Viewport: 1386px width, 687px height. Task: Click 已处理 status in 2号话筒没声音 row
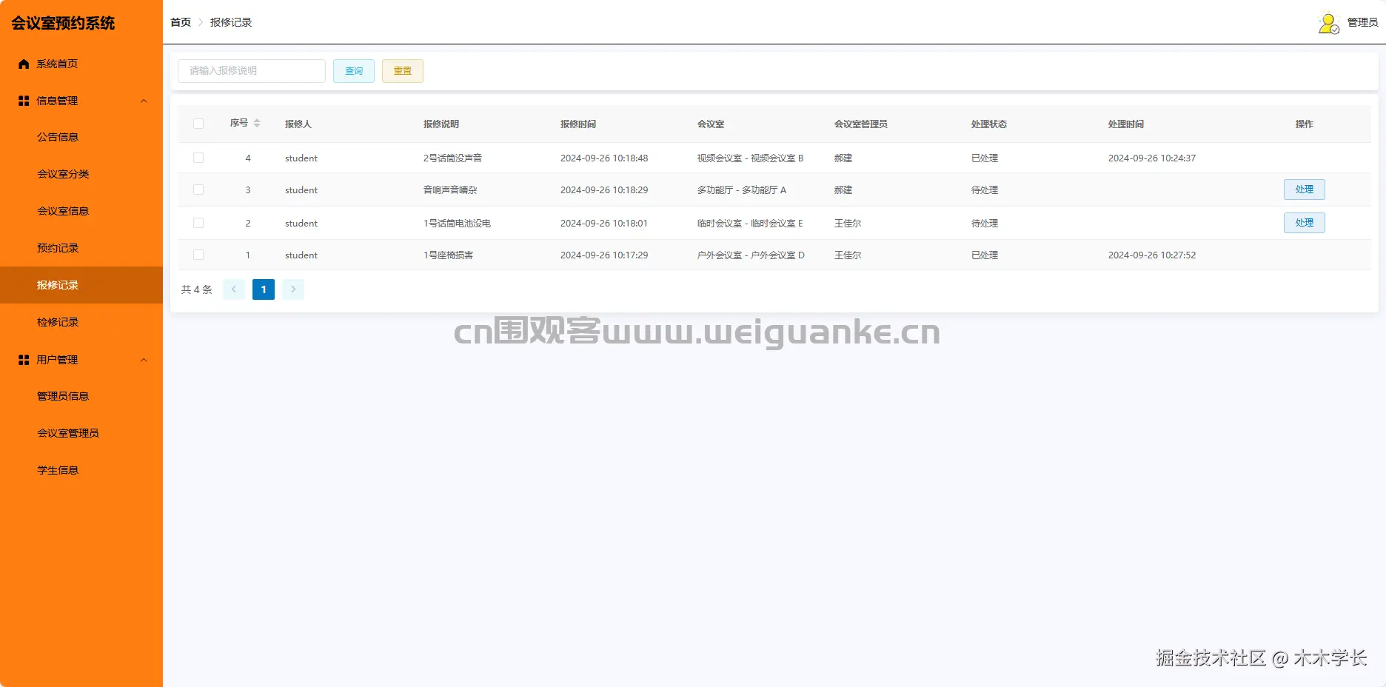[x=985, y=158]
